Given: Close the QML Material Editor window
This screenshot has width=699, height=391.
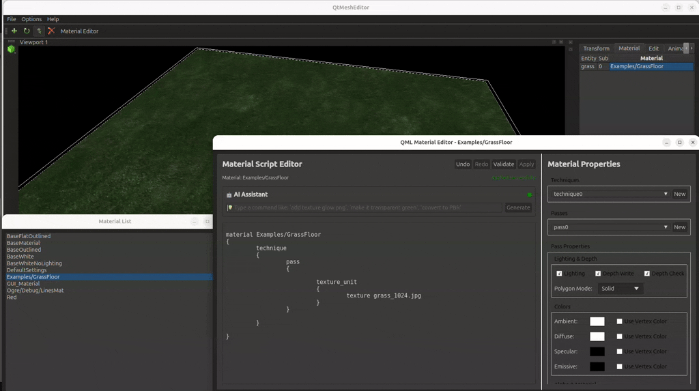Looking at the screenshot, I should coord(693,142).
